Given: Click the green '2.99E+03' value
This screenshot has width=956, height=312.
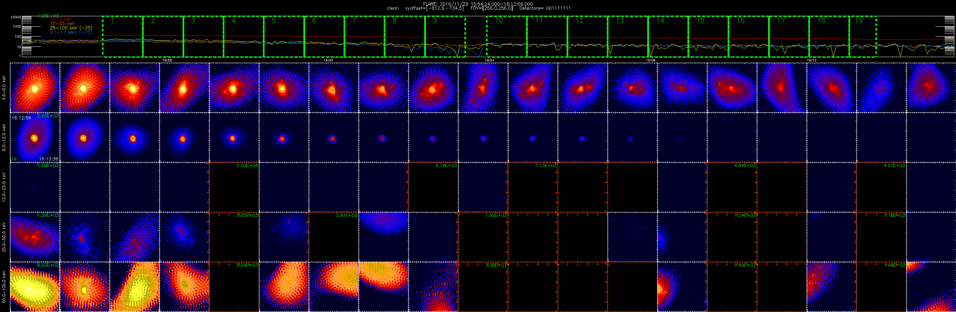Looking at the screenshot, I should (48, 116).
